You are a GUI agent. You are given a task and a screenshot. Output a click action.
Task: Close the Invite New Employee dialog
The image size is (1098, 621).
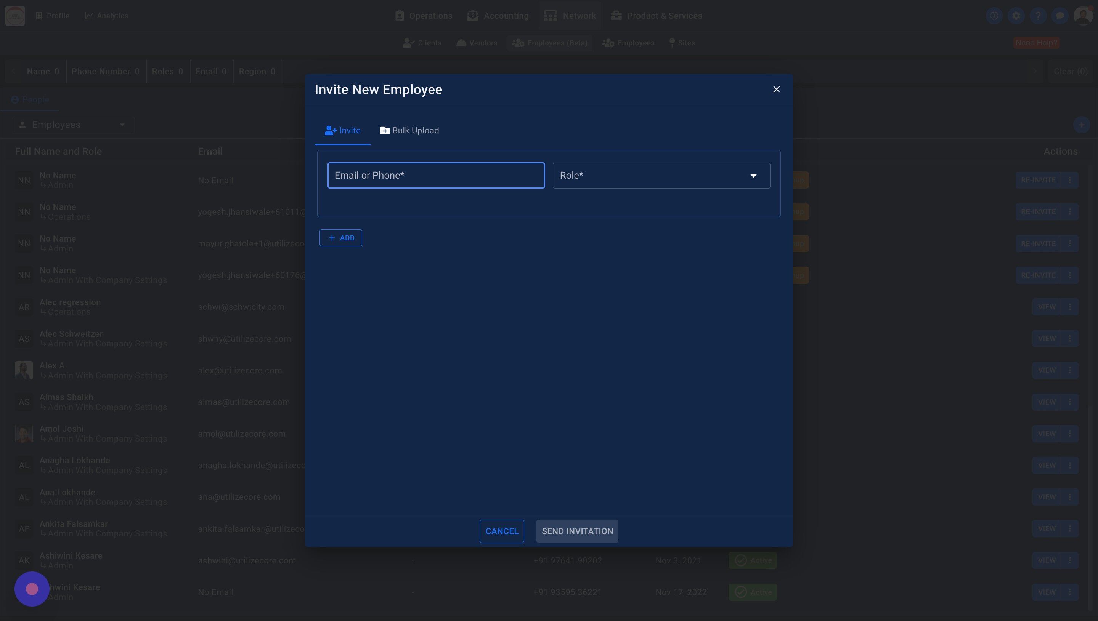click(776, 89)
